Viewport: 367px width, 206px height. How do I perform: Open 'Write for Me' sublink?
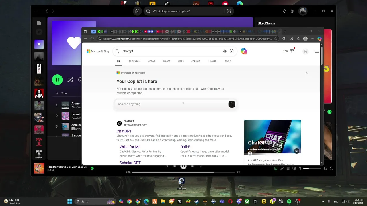[130, 147]
